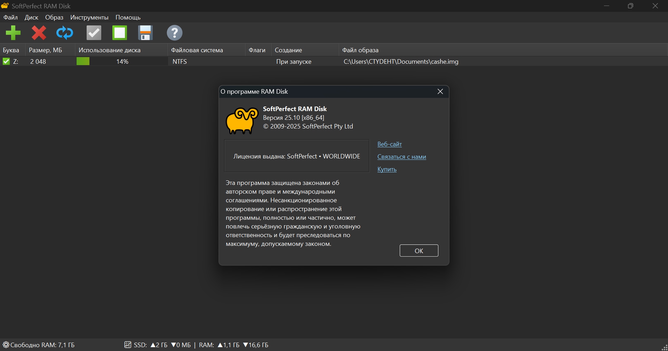
Task: Toggle the checkbox for disk Z:
Action: [6, 62]
